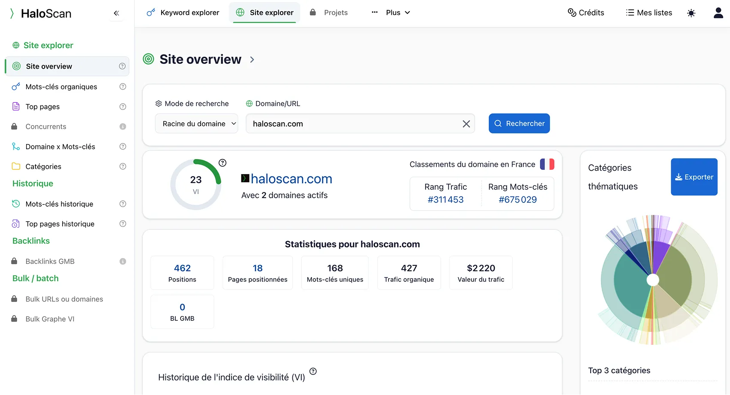Screen dimensions: 730x395
Task: Click Rang Mots-clés value #675029
Action: point(518,199)
